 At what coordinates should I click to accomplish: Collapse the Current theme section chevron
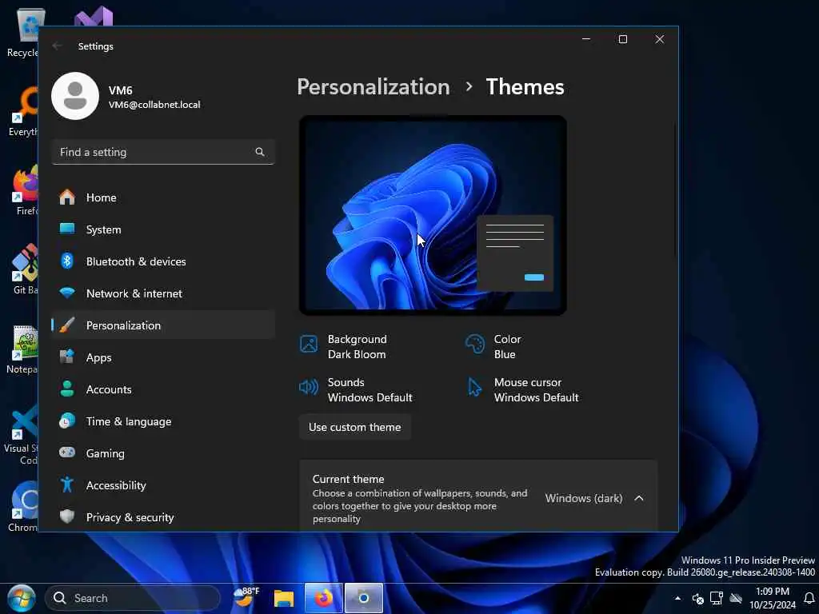pos(639,498)
